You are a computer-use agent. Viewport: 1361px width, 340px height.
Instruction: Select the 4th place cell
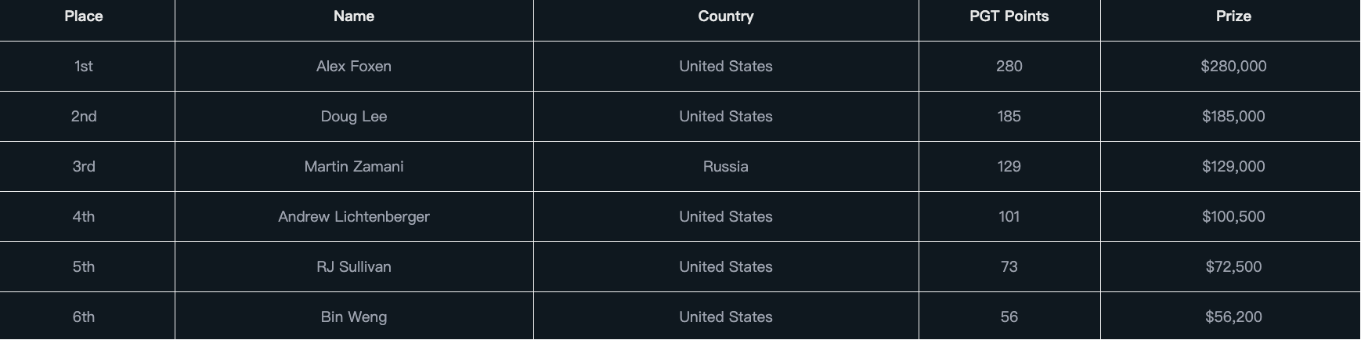[x=84, y=217]
